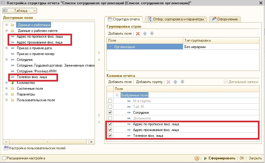Click the down arrow in Колонки отчета toolbar
The image size is (265, 163).
[182, 82]
